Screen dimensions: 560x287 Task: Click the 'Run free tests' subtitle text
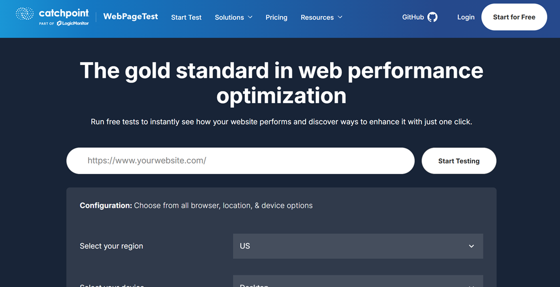(282, 121)
